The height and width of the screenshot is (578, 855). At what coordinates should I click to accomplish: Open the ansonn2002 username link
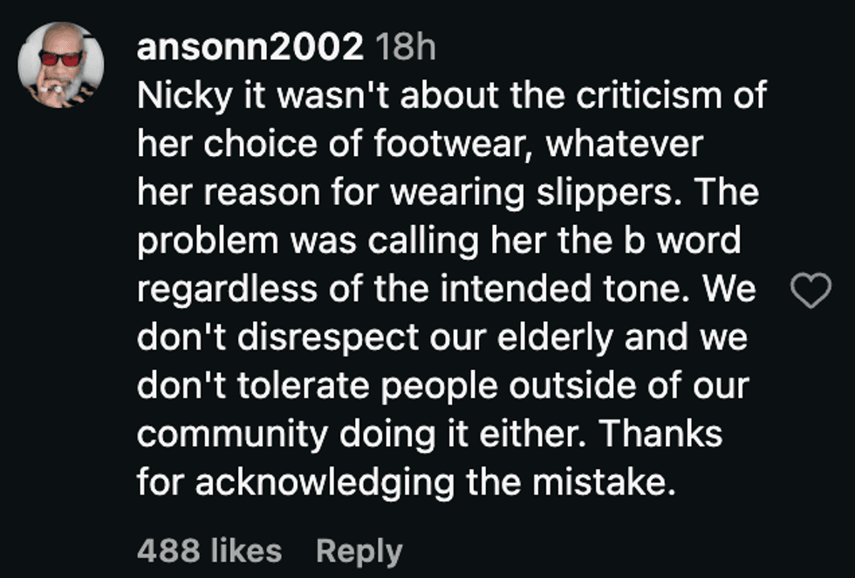coord(250,47)
